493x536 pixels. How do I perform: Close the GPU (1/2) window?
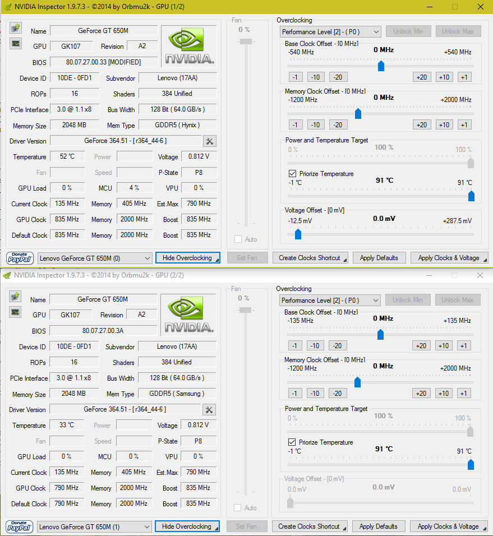(x=480, y=7)
